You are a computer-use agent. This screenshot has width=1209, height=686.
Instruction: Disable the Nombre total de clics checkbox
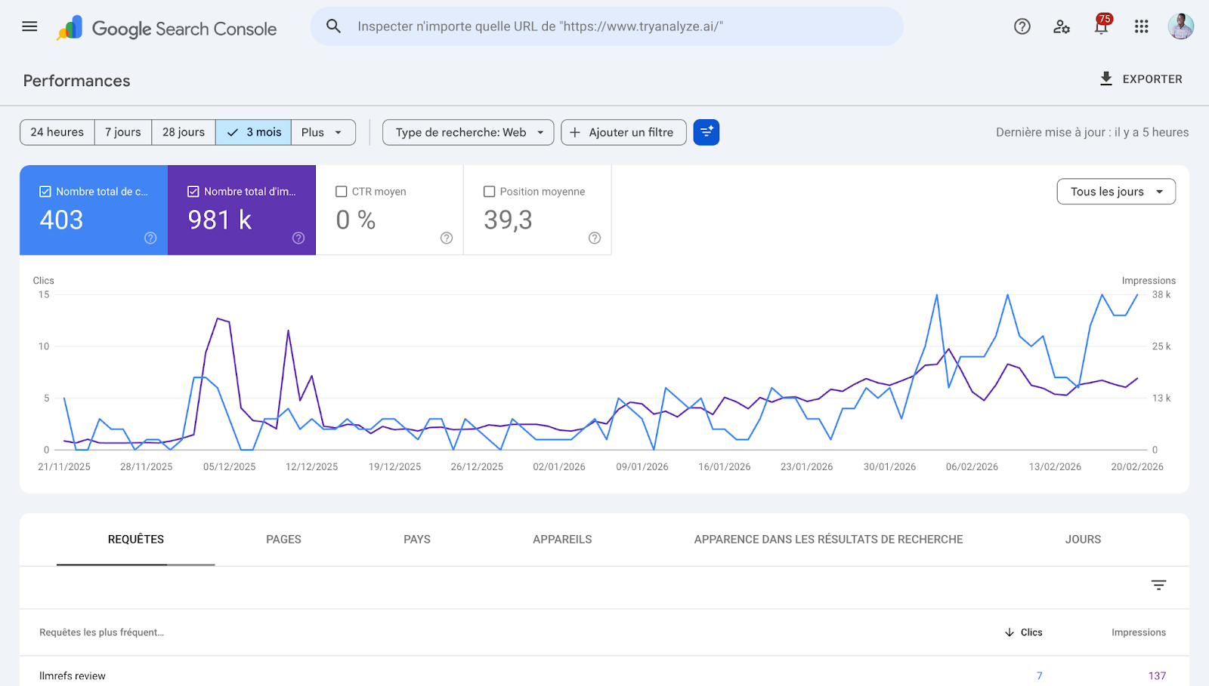point(46,191)
